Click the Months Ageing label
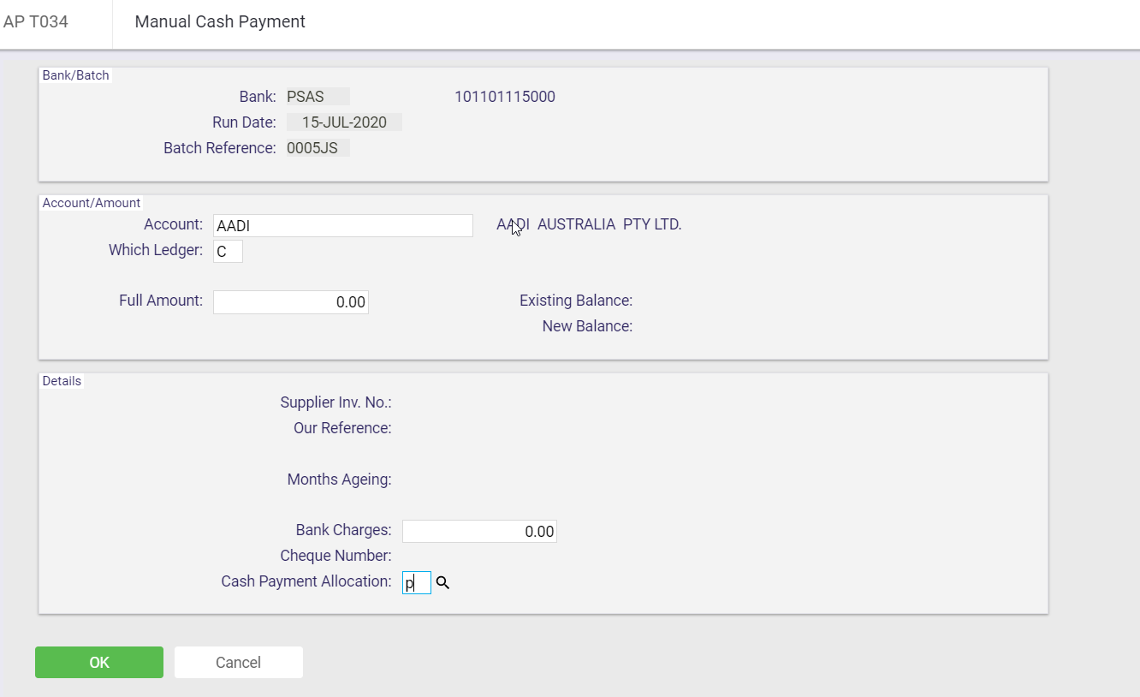1140x697 pixels. point(340,480)
